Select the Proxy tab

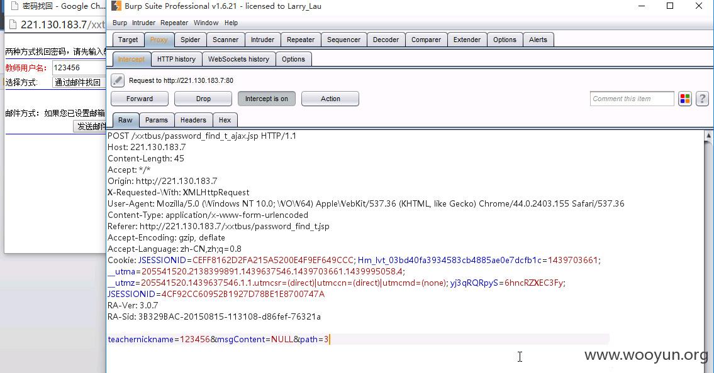[159, 40]
